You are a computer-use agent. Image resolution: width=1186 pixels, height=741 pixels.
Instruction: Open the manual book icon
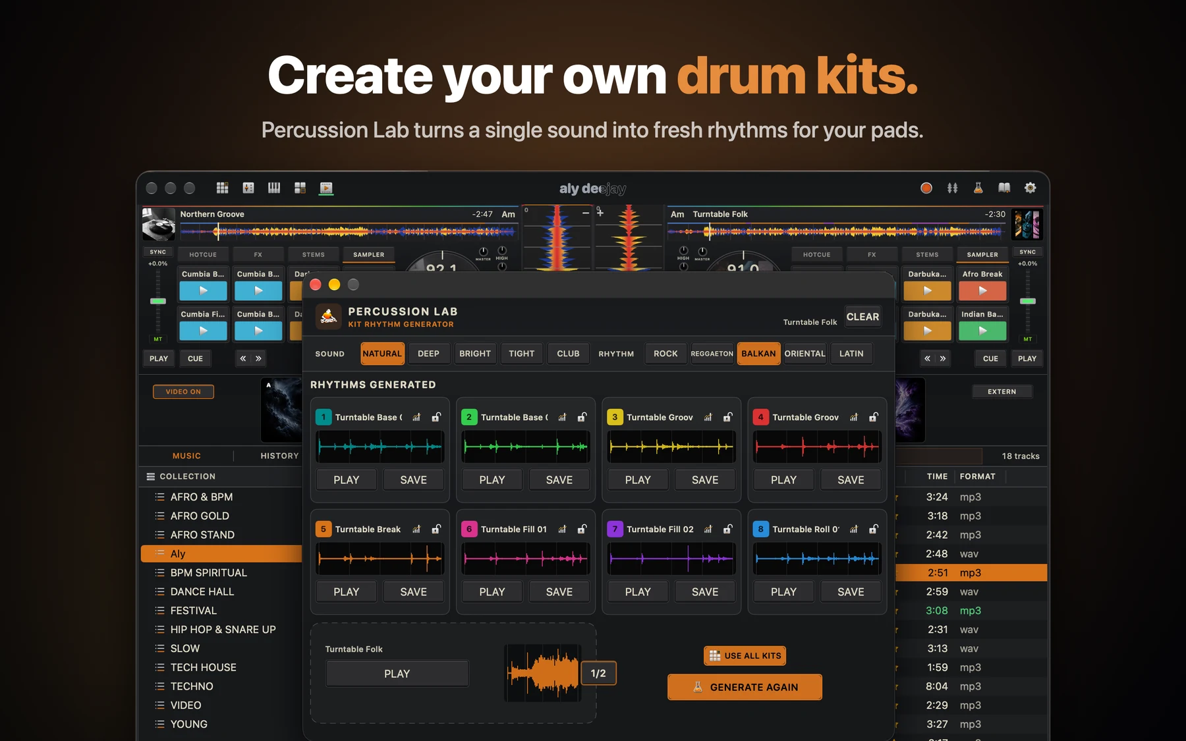(x=1004, y=188)
